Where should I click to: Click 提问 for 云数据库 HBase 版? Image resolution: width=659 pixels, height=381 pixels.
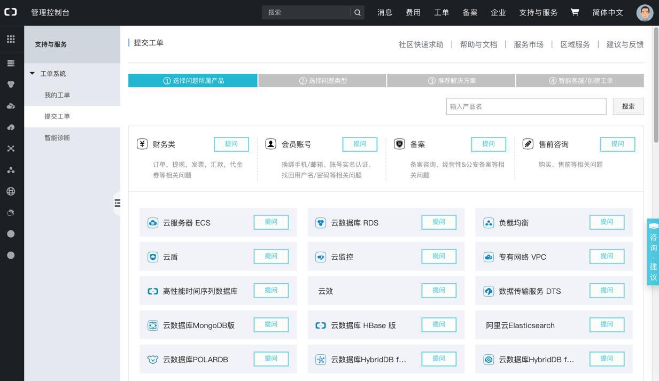tap(439, 325)
